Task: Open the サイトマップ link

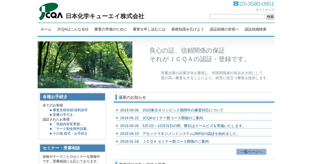Action: click(x=265, y=10)
